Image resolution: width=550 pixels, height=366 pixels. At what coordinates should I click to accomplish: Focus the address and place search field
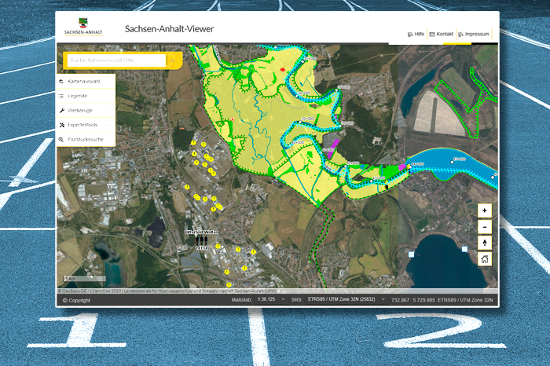tap(115, 60)
